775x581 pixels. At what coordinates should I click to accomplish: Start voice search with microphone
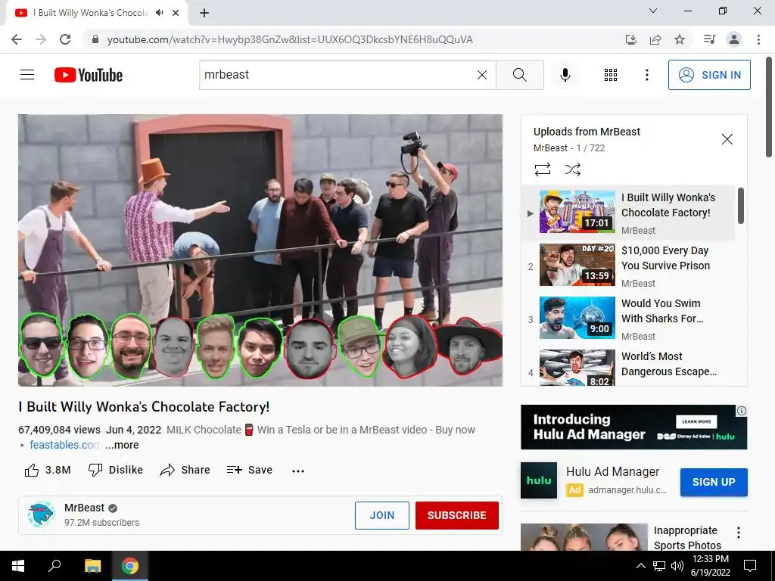[x=565, y=75]
